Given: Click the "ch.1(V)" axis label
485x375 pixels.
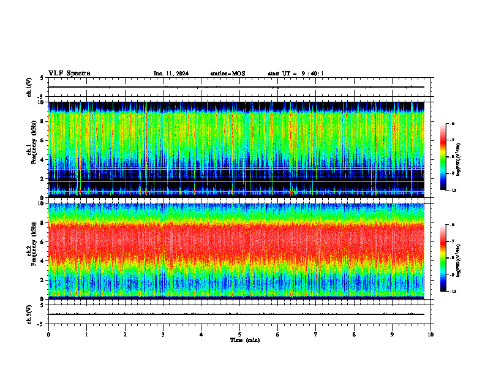Looking at the screenshot, I should click(x=29, y=87).
